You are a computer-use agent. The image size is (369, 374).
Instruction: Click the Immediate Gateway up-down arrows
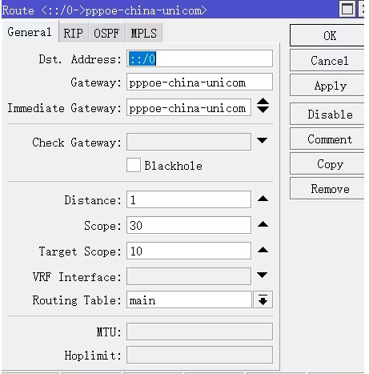263,106
